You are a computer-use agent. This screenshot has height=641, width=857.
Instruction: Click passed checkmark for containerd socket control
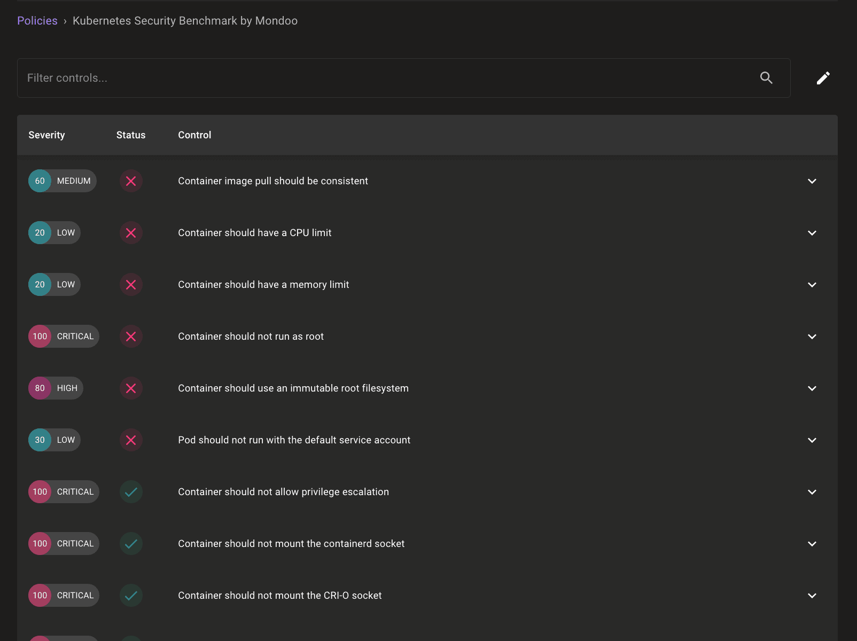point(131,544)
